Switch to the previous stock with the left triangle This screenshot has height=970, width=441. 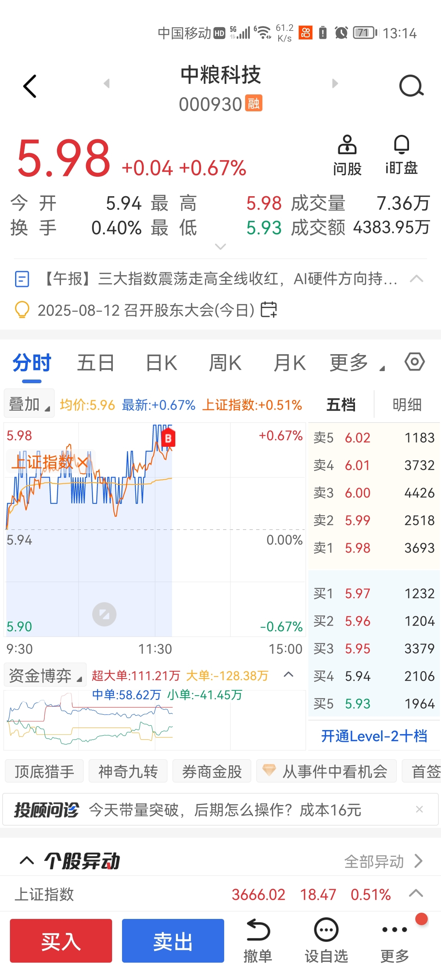(x=107, y=83)
